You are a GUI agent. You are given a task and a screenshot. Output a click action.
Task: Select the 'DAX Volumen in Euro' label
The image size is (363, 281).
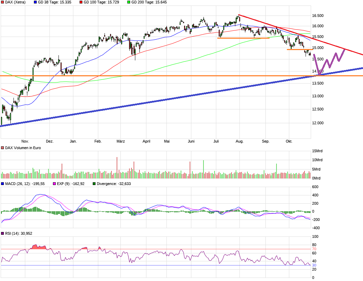[x=23, y=148]
